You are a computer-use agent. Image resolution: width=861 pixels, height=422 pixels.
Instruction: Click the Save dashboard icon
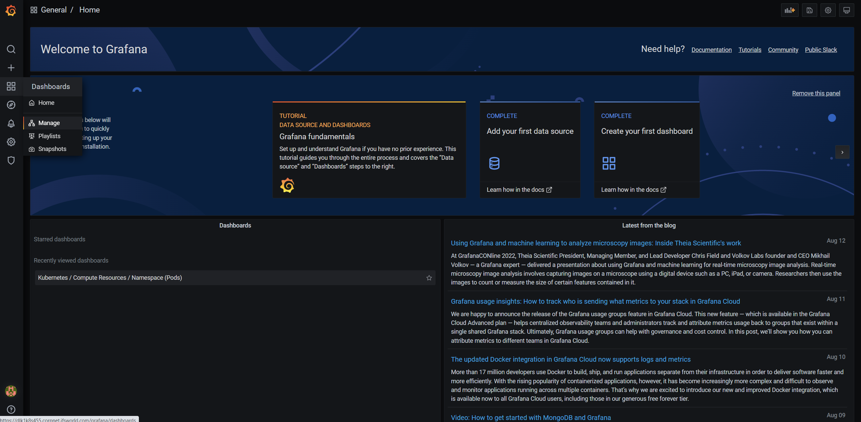[x=809, y=10]
